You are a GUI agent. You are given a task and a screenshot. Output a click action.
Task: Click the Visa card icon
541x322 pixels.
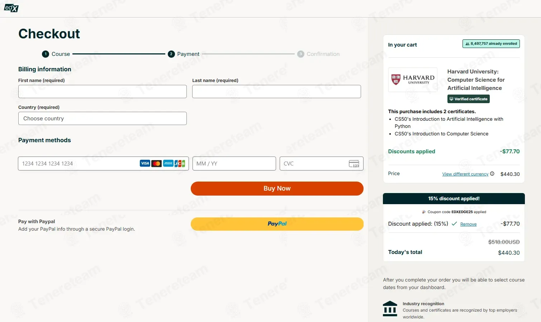point(145,163)
